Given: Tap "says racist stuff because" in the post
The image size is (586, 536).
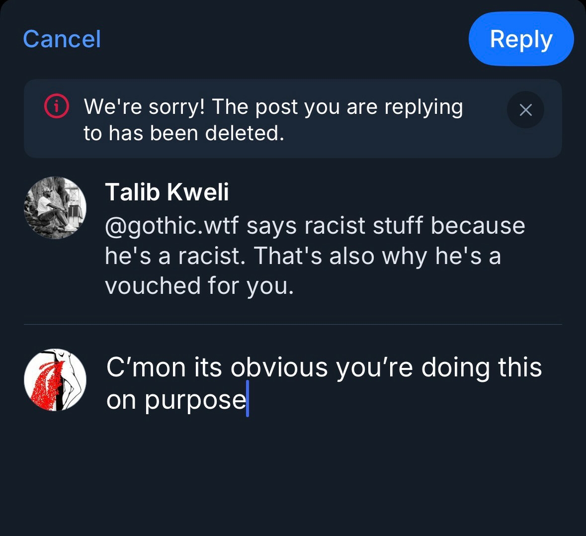Looking at the screenshot, I should 386,226.
